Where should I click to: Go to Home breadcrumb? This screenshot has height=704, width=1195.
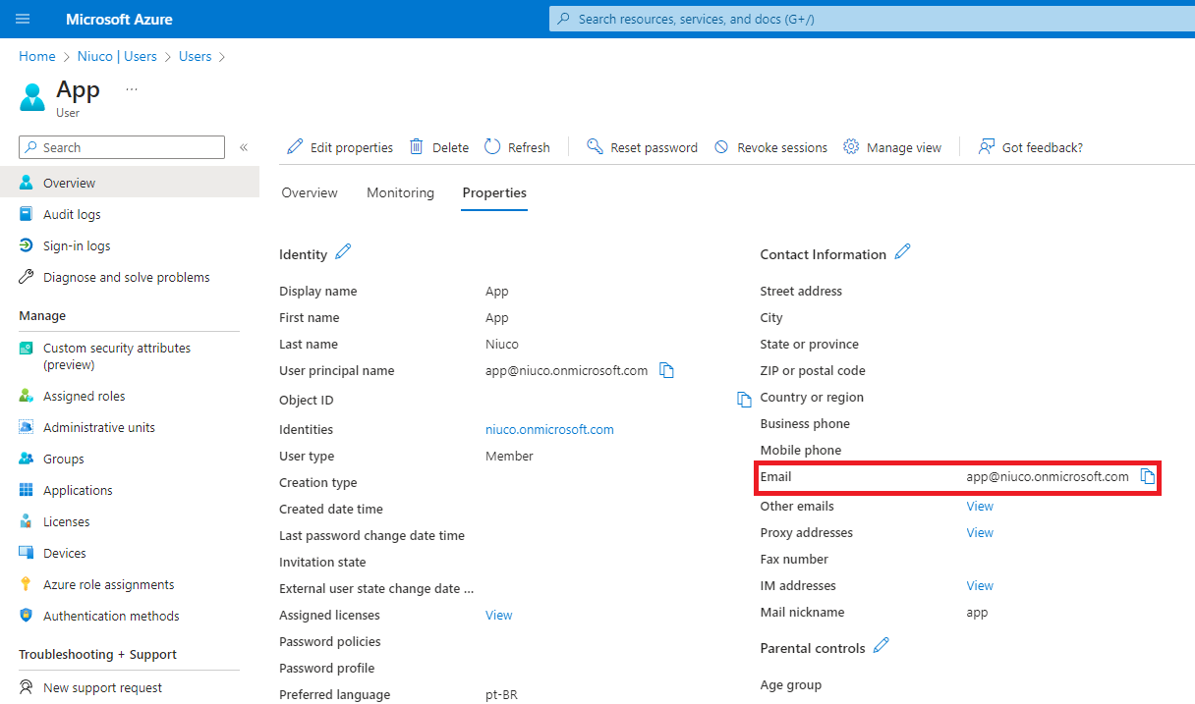(37, 56)
